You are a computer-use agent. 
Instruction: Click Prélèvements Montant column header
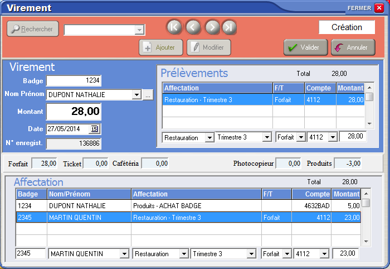tap(350, 88)
